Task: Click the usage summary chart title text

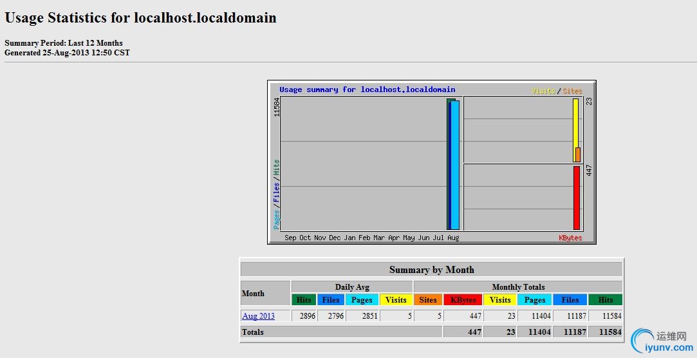Action: [367, 89]
